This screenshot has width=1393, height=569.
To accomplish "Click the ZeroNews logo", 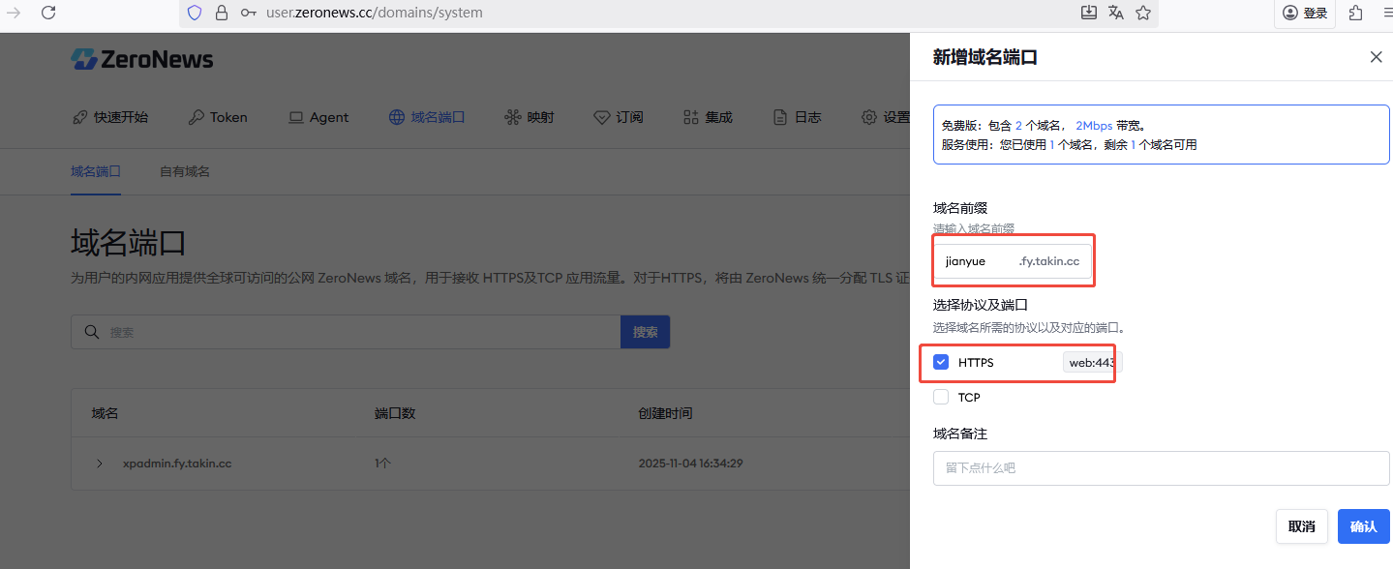I will tap(142, 59).
